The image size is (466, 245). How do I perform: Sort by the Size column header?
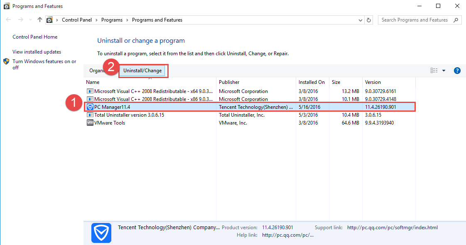(345, 82)
